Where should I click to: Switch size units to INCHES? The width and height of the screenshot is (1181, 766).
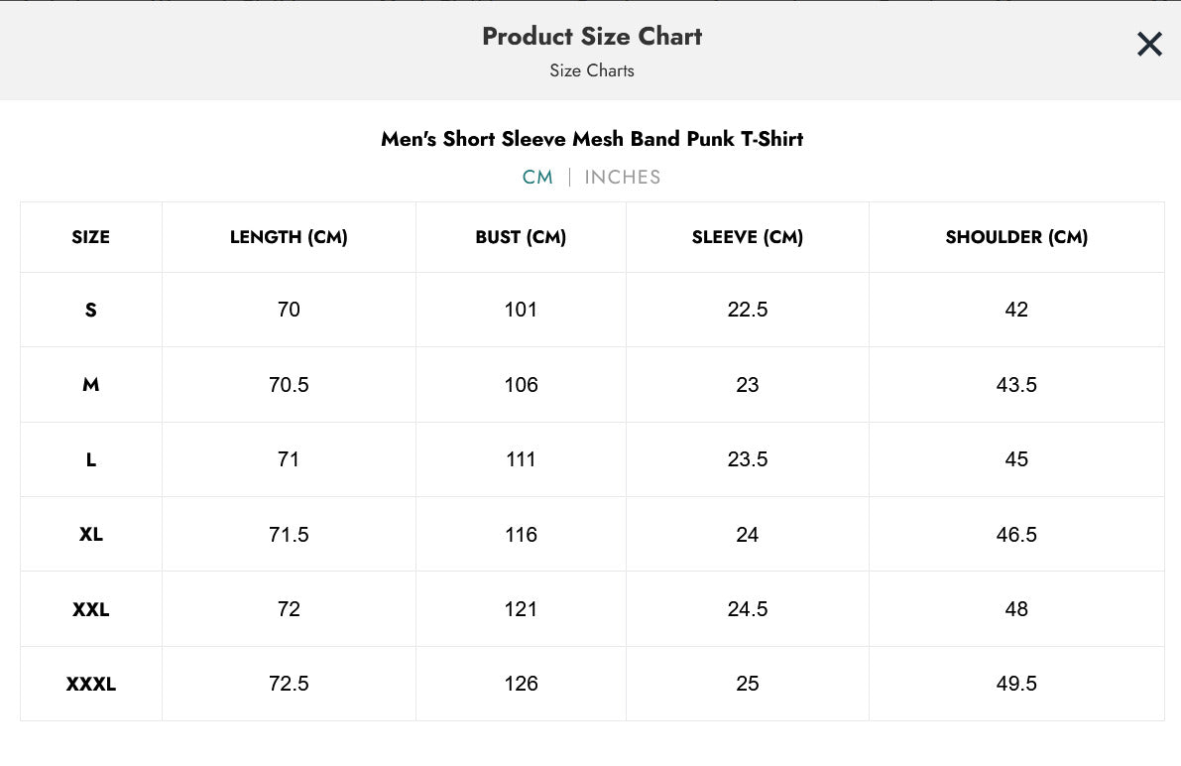[x=622, y=178]
